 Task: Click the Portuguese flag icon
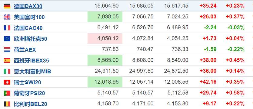pyautogui.click(x=7, y=93)
